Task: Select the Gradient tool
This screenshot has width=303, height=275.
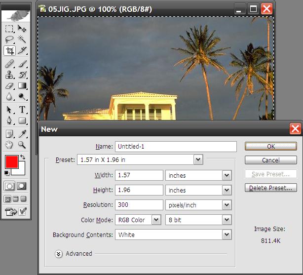Action: pyautogui.click(x=22, y=85)
